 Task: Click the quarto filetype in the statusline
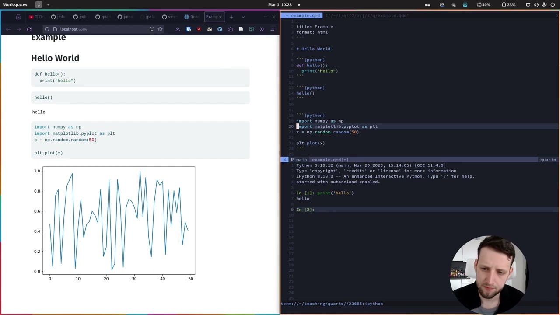pyautogui.click(x=548, y=160)
